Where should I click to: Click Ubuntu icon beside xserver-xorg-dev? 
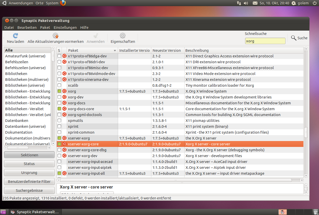coord(64,156)
